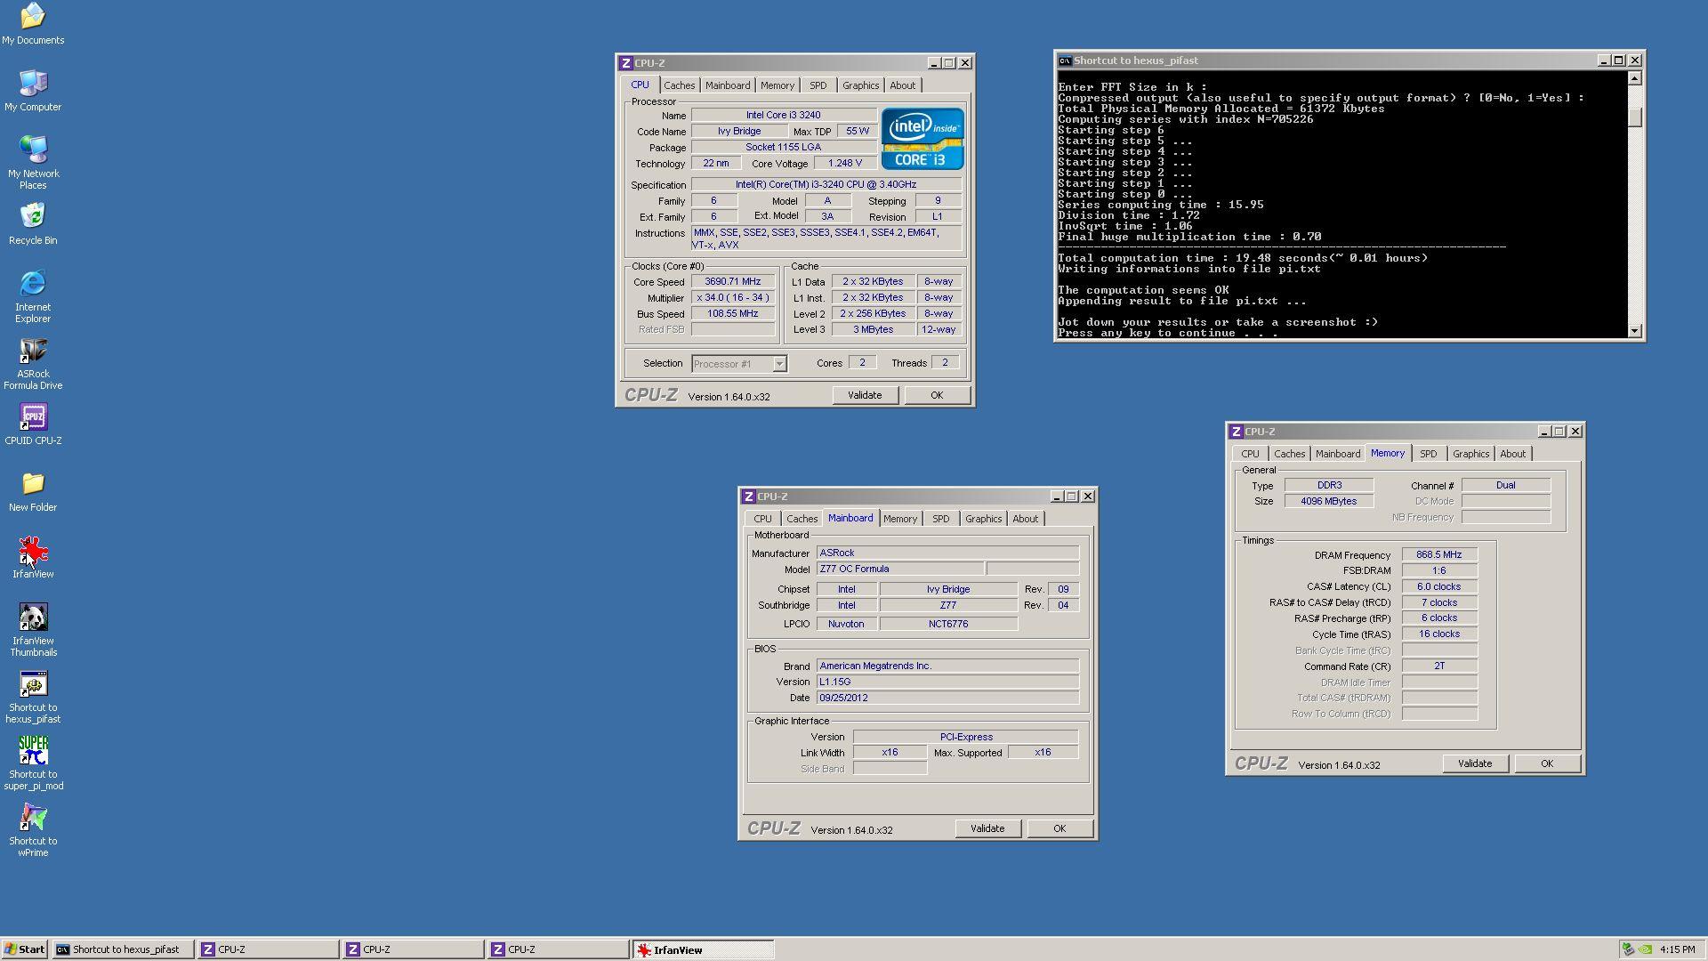Click the Intel Core i3 3240 name field

click(783, 116)
